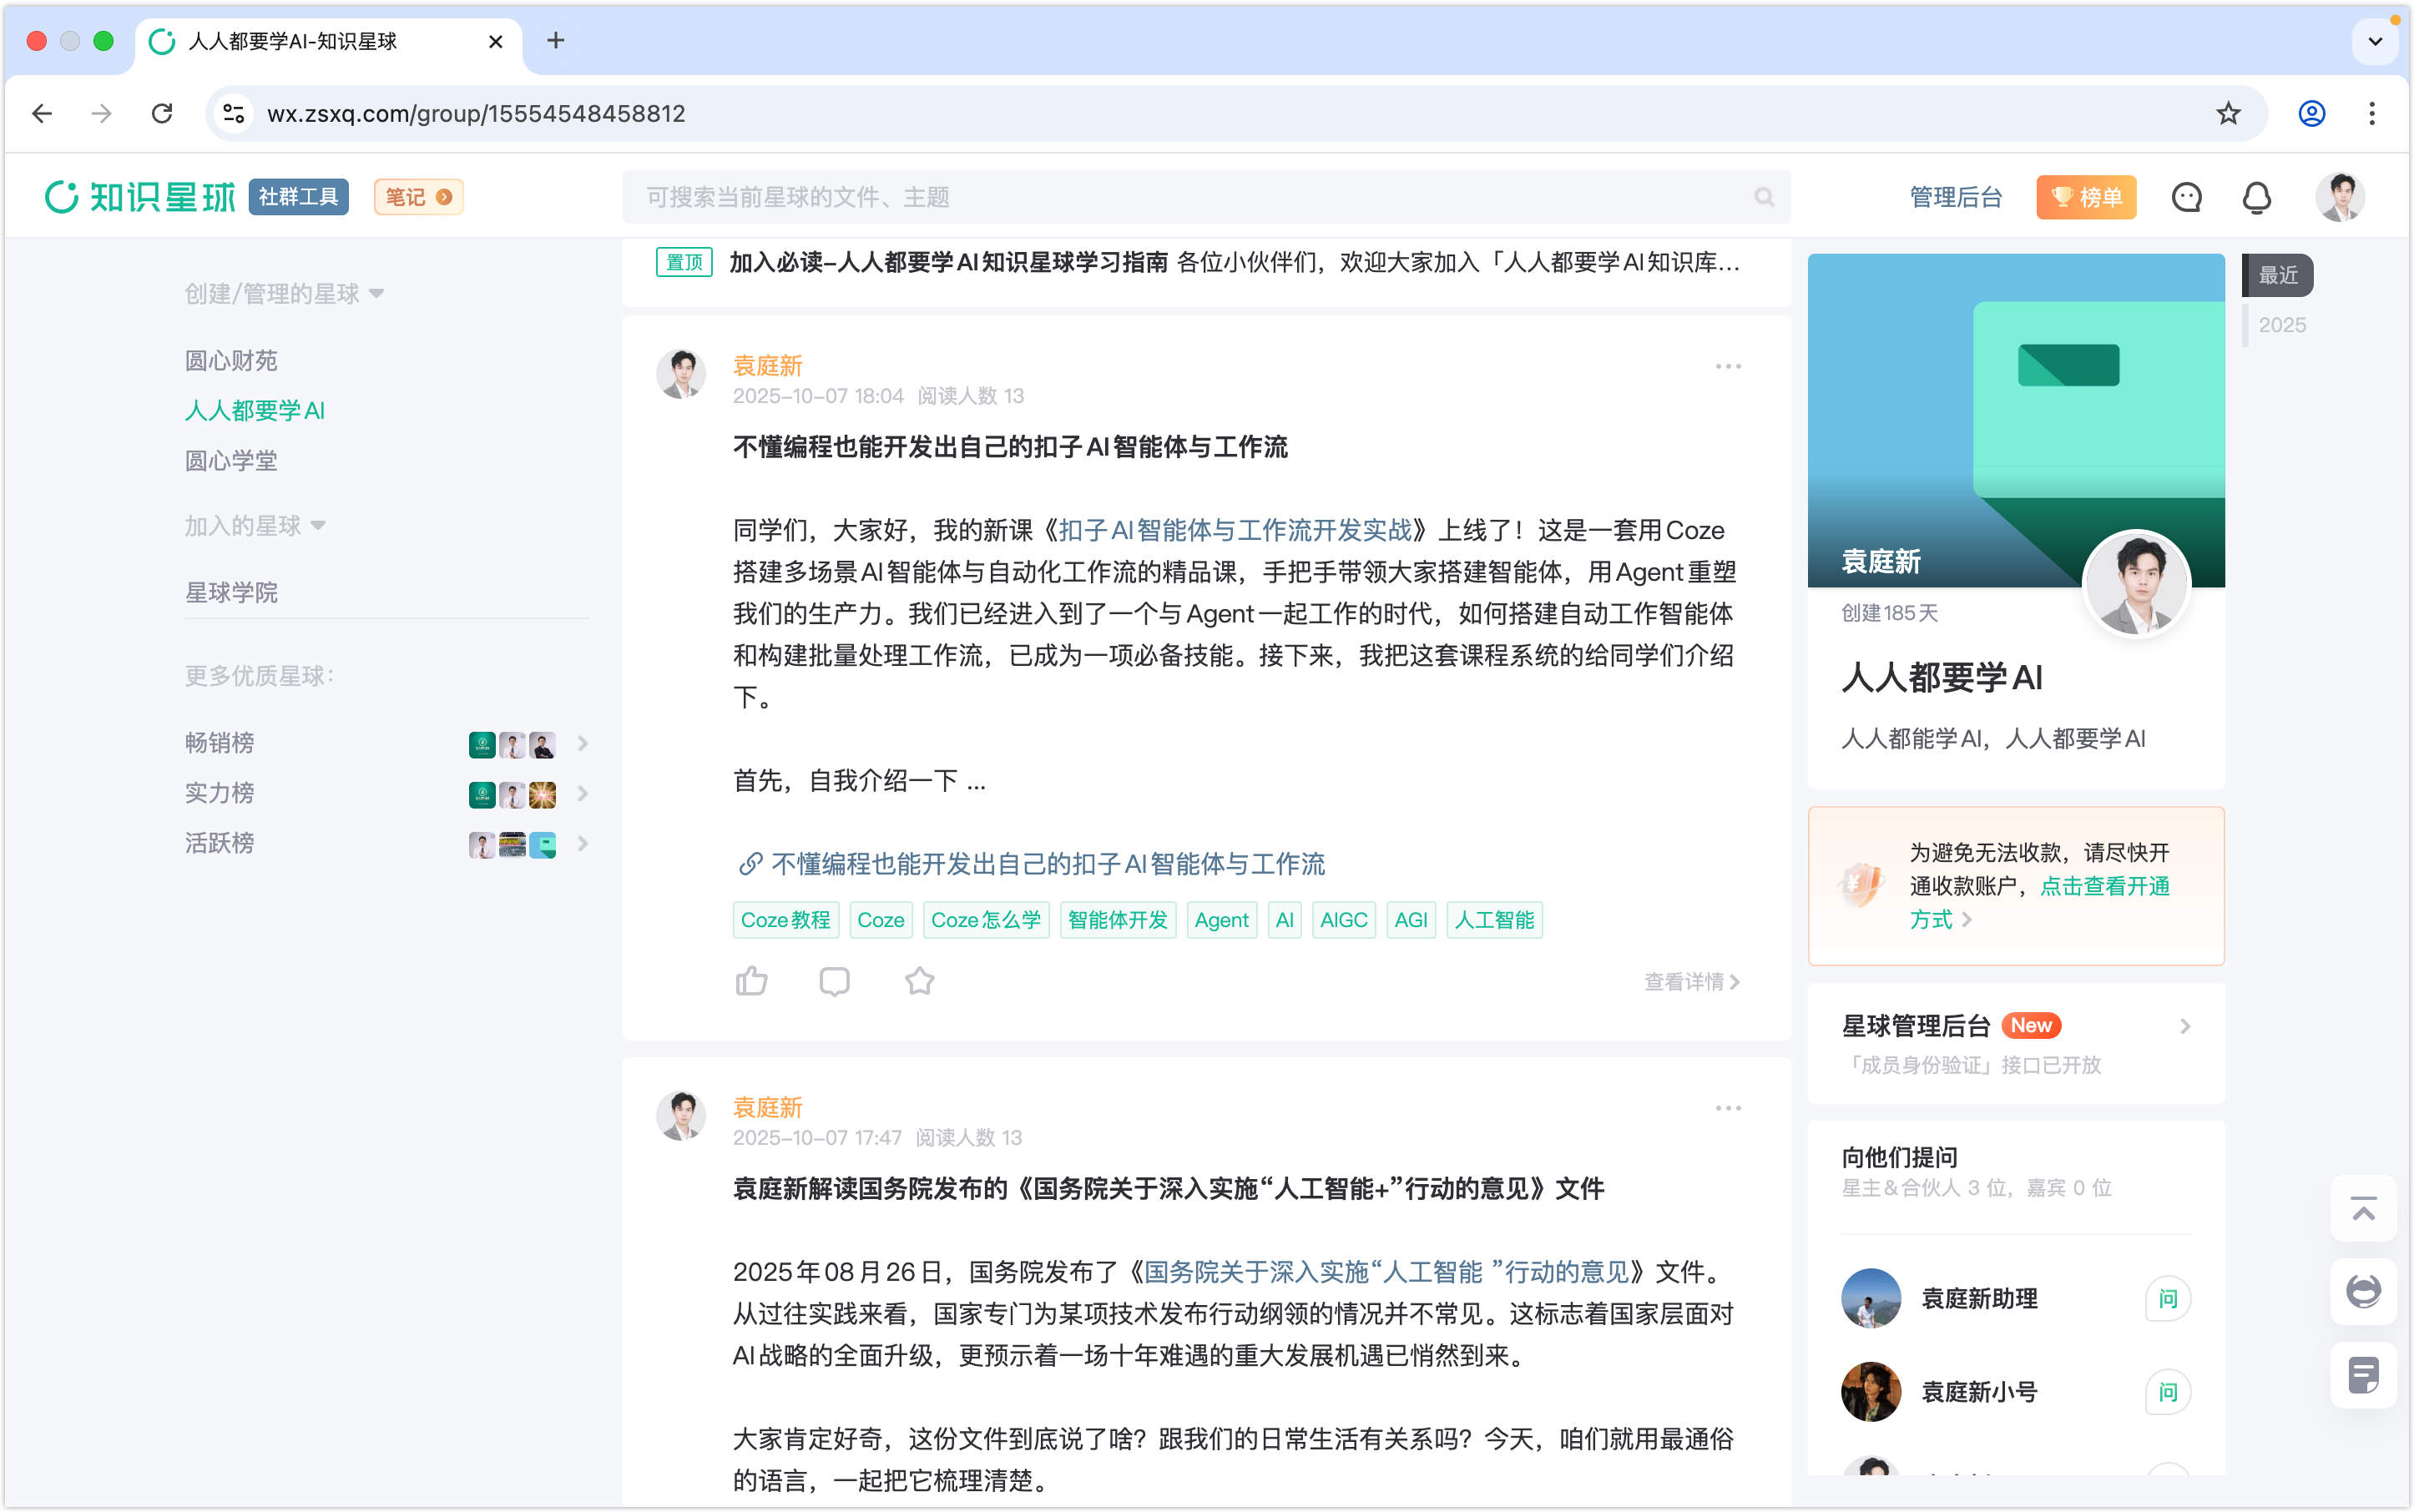Open the chat messages icon in header
The width and height of the screenshot is (2414, 1512).
coord(2186,197)
